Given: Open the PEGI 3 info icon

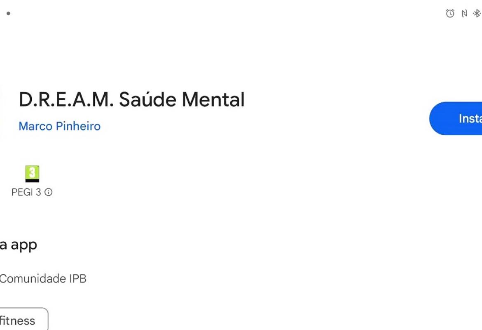Looking at the screenshot, I should tap(48, 192).
